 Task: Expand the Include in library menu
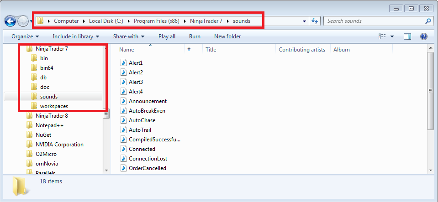click(76, 36)
